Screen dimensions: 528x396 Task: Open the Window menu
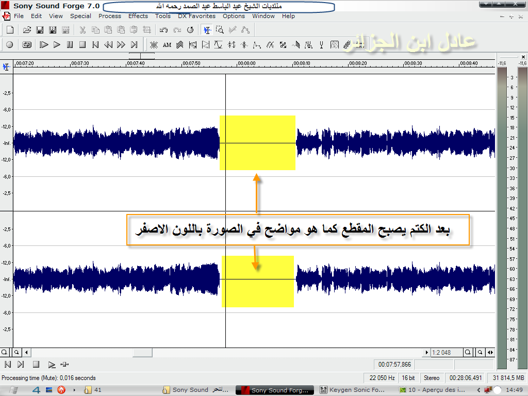tap(263, 16)
